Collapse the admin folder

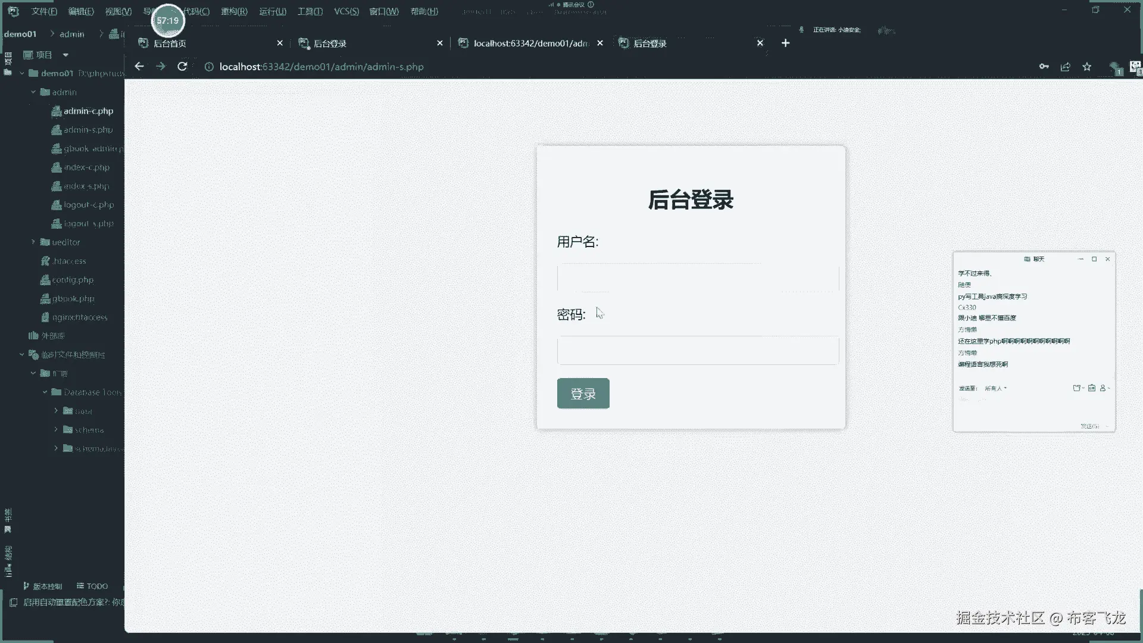click(x=33, y=92)
